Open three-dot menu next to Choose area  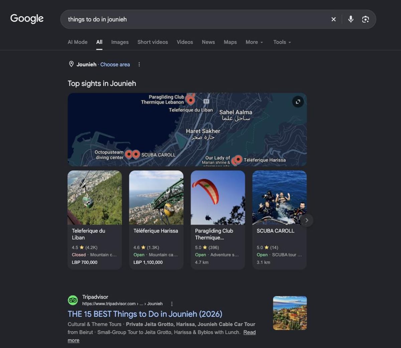[x=139, y=64]
